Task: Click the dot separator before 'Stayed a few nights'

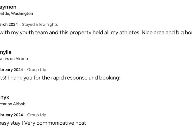Action: 20,25
